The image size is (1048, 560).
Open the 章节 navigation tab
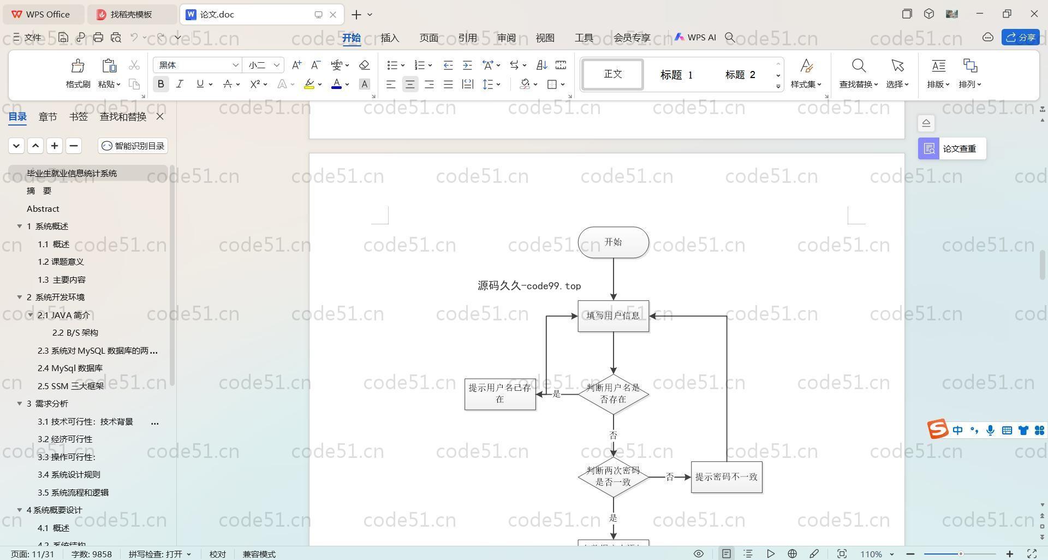click(47, 116)
